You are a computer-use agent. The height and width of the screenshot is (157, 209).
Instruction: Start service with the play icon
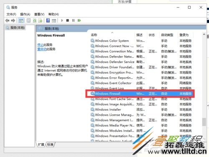[62, 20]
